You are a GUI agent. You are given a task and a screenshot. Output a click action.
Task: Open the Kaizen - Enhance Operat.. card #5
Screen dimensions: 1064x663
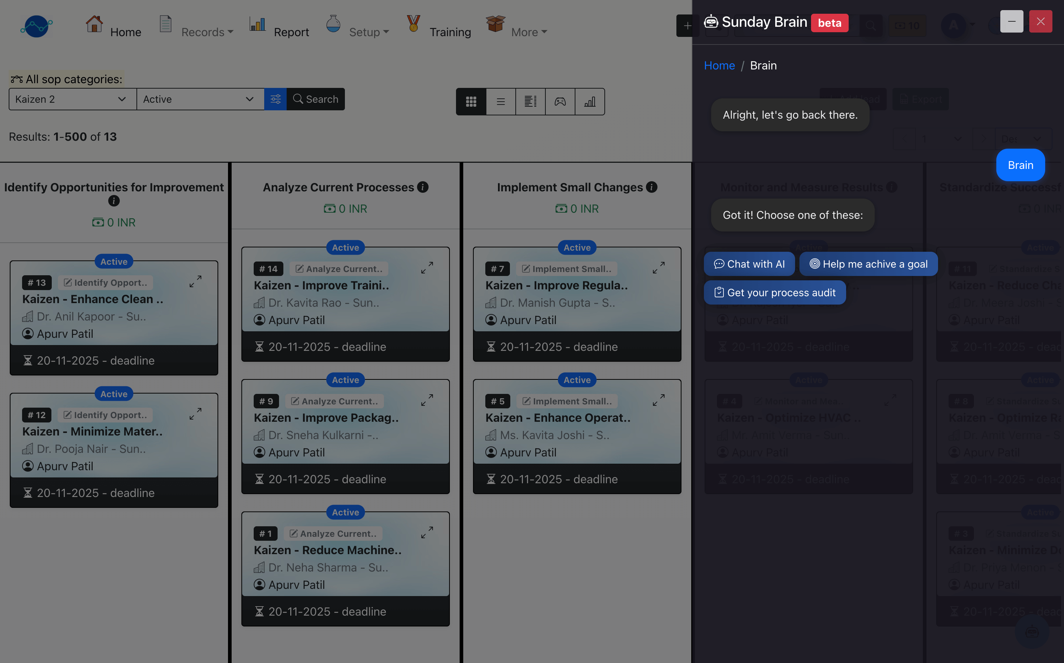[558, 417]
